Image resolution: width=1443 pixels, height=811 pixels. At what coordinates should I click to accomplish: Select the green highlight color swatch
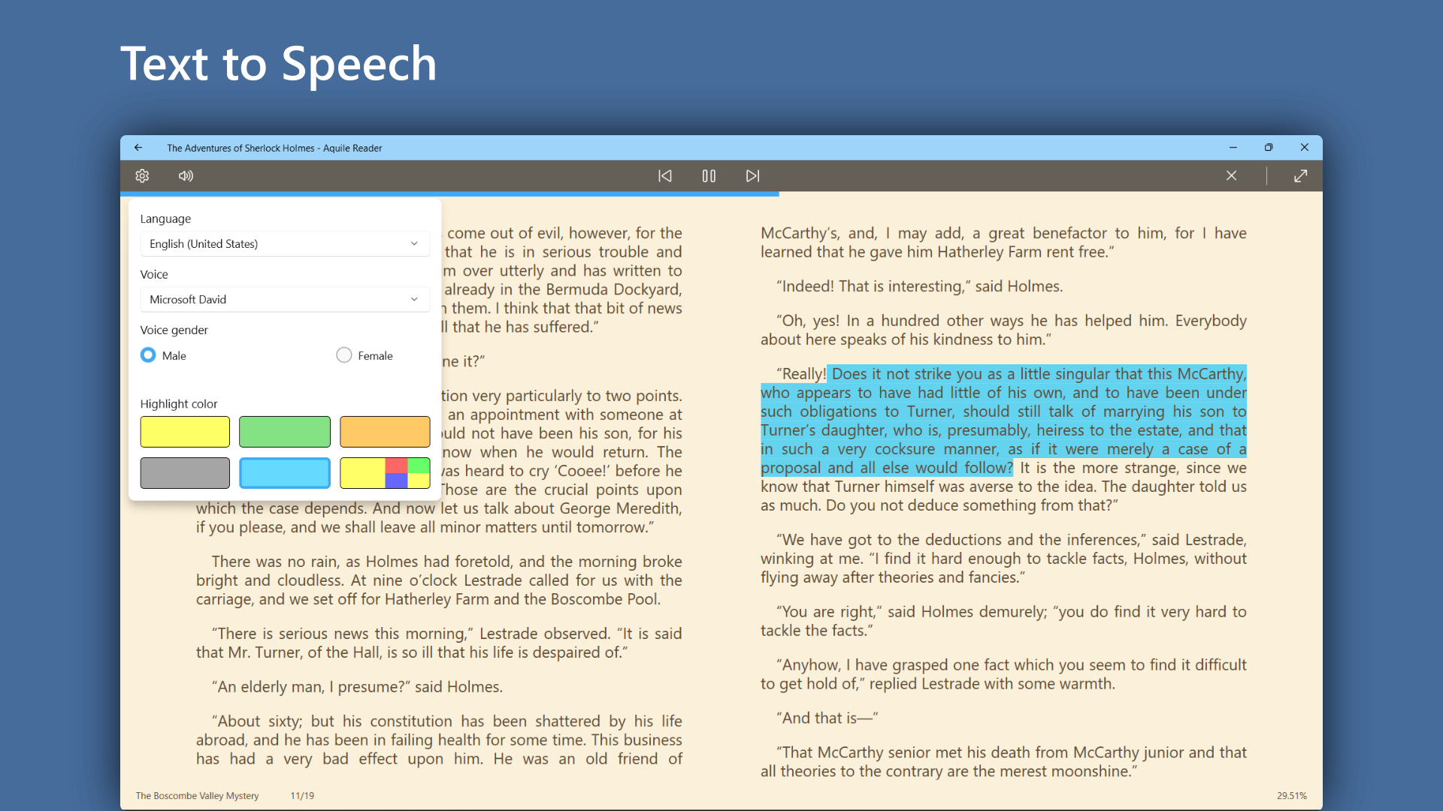tap(284, 432)
